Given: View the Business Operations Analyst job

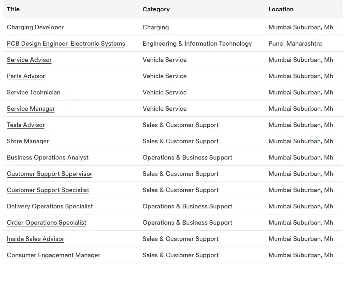Looking at the screenshot, I should (x=47, y=157).
